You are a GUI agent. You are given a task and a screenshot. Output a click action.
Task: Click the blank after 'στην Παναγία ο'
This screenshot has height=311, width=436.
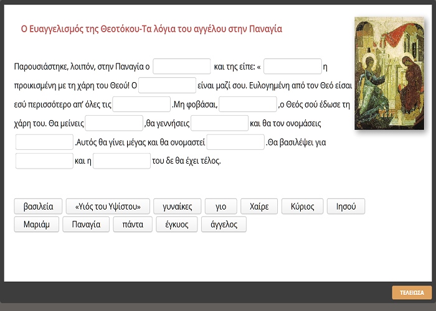coord(182,66)
